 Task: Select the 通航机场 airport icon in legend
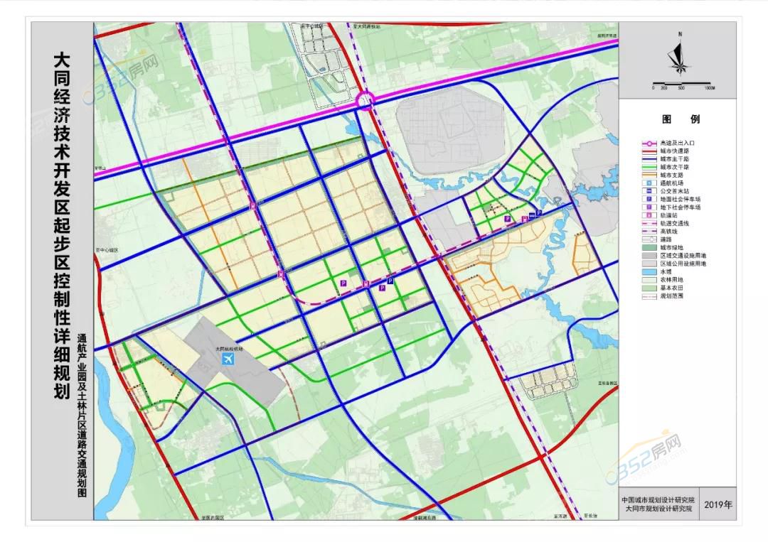(648, 183)
